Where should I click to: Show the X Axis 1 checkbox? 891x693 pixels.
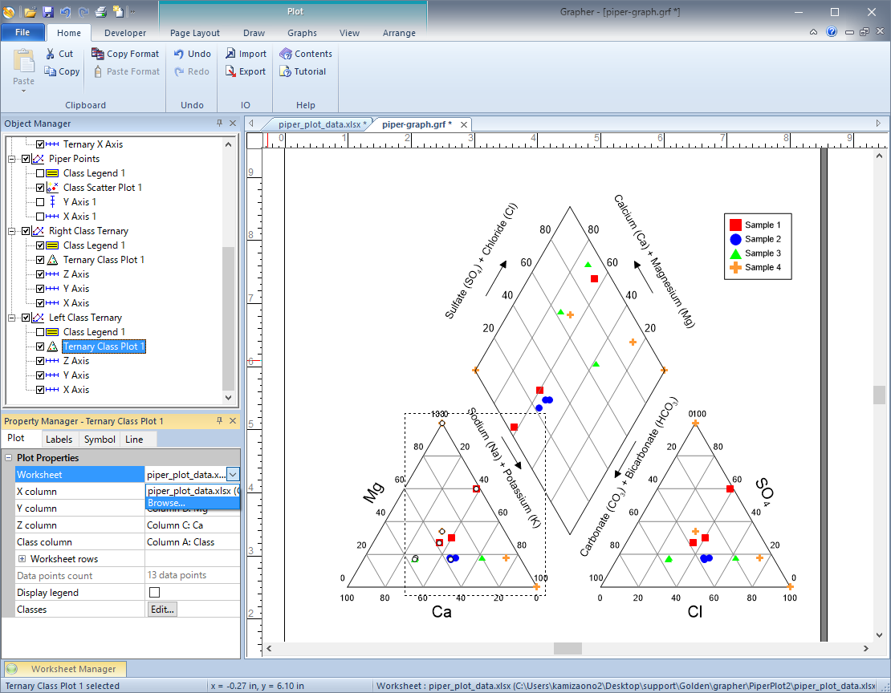tap(40, 217)
